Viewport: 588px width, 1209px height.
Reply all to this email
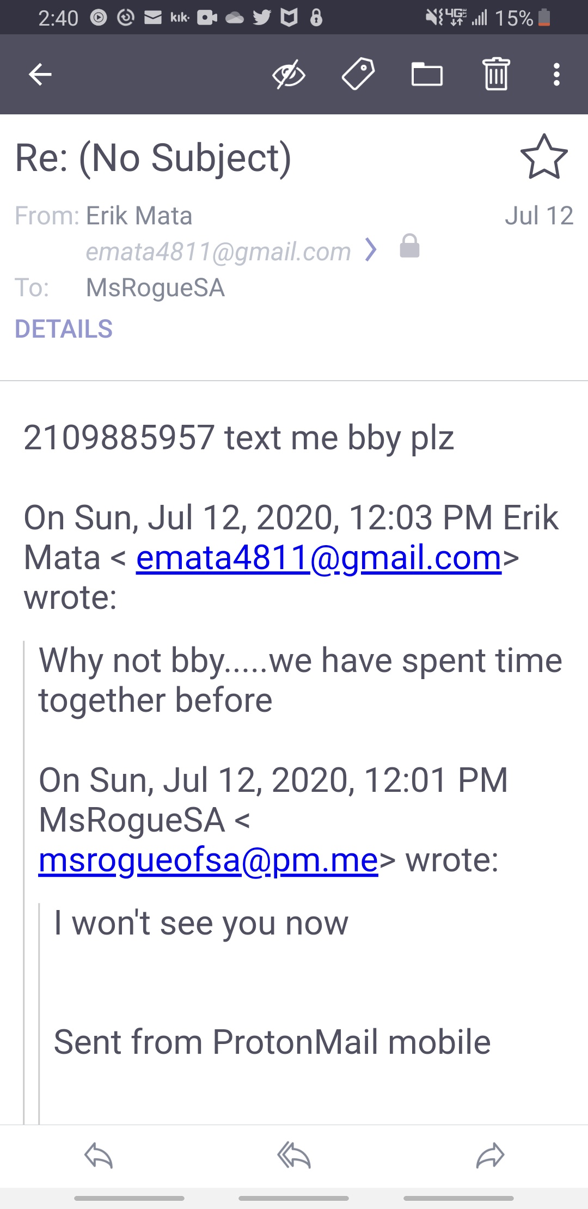(x=294, y=1156)
